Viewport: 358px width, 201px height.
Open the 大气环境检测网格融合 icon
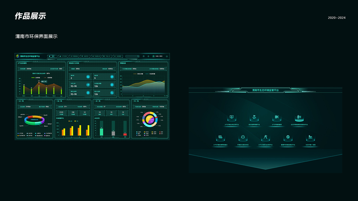click(220, 137)
